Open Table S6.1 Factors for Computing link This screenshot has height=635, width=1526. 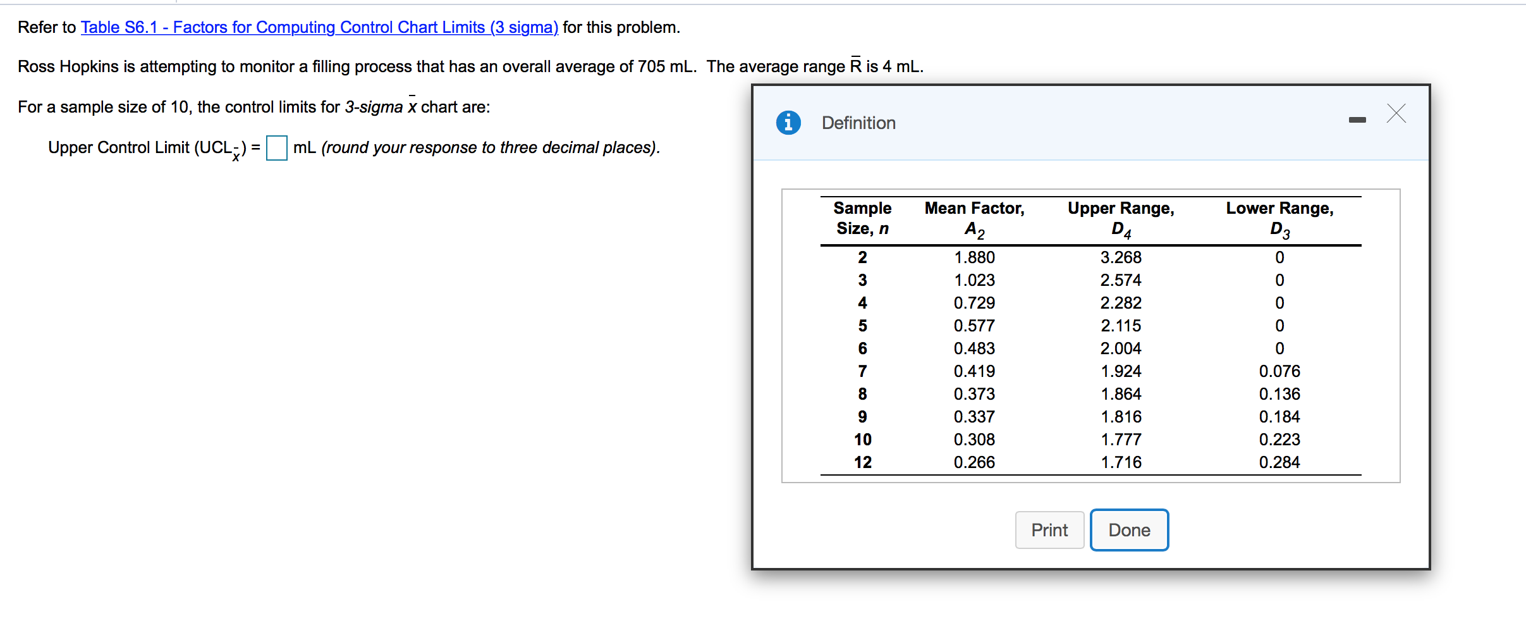(319, 27)
